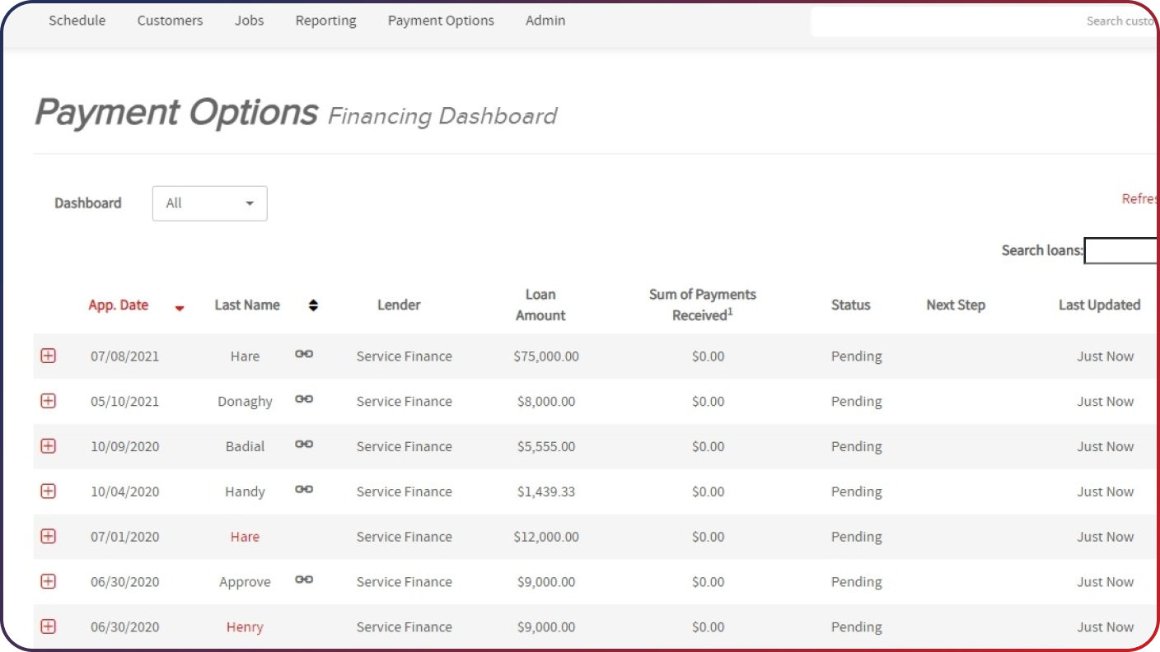Expand the Henry loan row
The width and height of the screenshot is (1160, 652).
49,626
